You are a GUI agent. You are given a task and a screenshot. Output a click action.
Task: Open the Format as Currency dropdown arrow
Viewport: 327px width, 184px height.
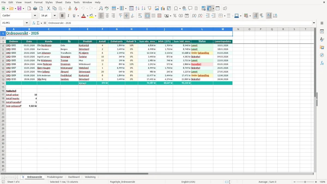click(x=170, y=16)
